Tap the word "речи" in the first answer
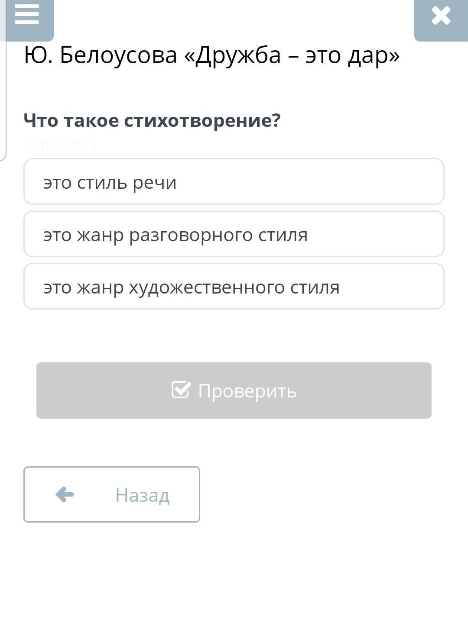 [155, 183]
